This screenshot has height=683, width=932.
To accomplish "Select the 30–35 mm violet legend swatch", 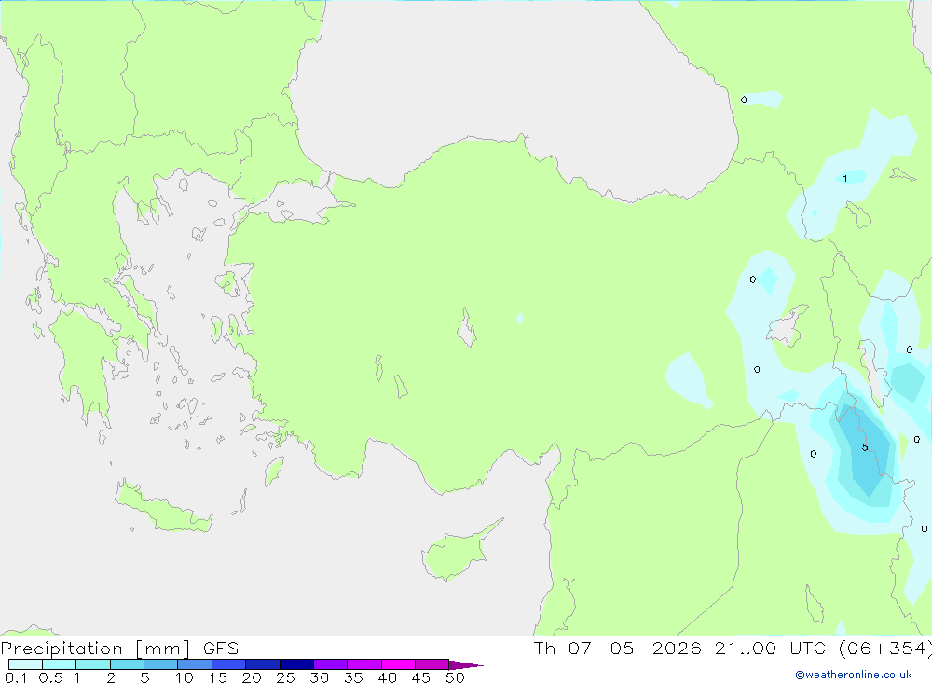I will [x=331, y=664].
